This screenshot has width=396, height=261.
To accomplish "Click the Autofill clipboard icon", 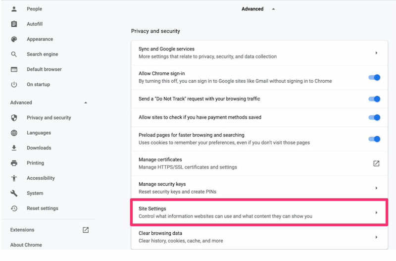I will (14, 24).
